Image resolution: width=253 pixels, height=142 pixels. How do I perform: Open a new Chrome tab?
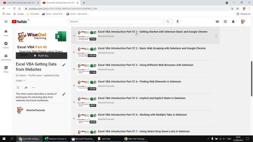click(x=84, y=3)
